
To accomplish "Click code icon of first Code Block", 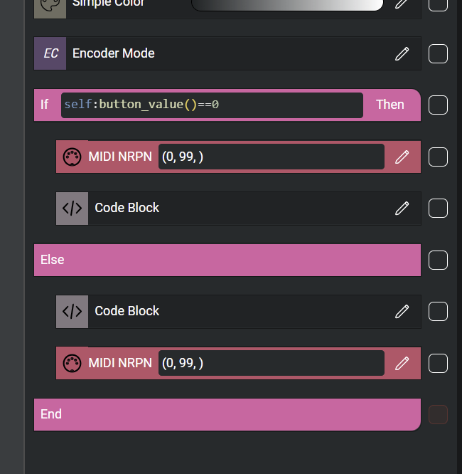I will 72,208.
